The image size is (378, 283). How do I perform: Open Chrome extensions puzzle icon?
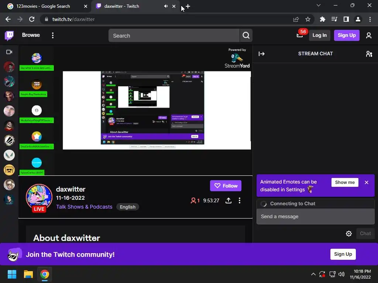click(322, 19)
